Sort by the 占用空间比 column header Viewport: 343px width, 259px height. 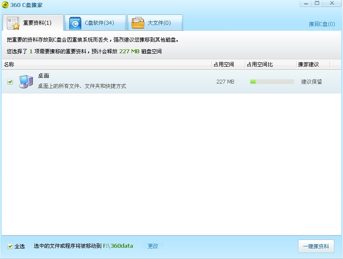click(271, 65)
